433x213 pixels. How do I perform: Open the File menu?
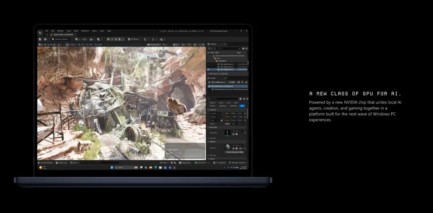click(47, 31)
